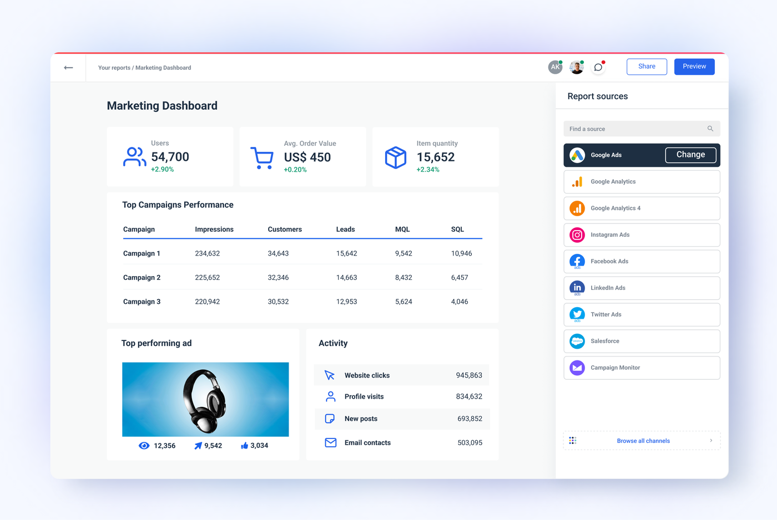Change the Google Ads data source
Screen dimensions: 777x520
[690, 155]
